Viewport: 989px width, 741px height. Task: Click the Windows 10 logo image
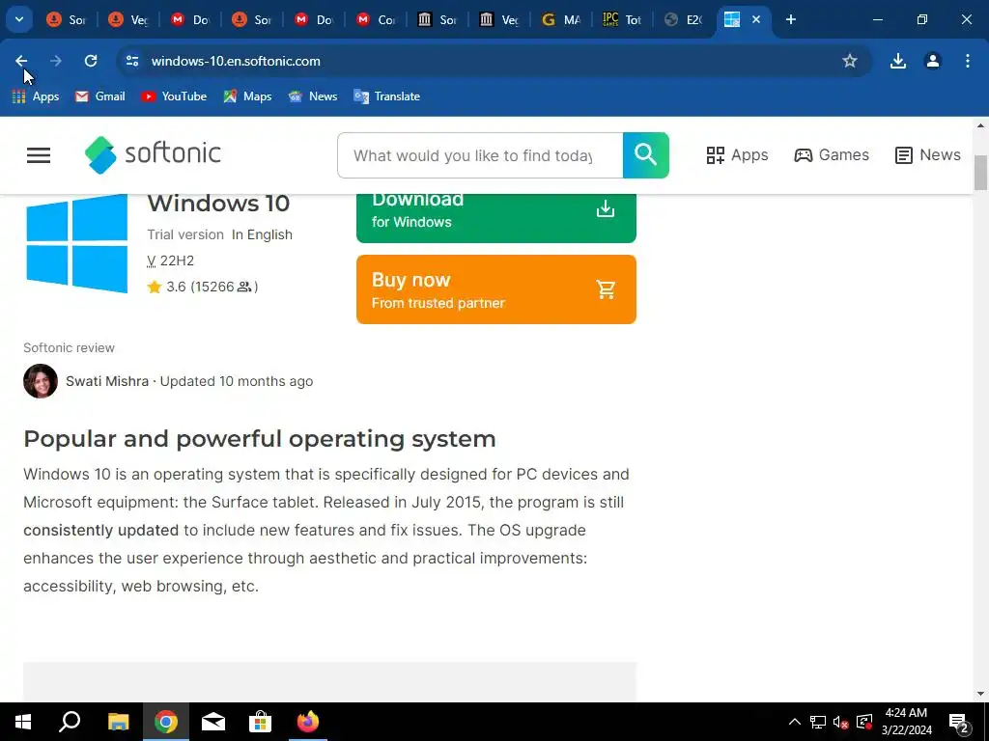tap(77, 243)
